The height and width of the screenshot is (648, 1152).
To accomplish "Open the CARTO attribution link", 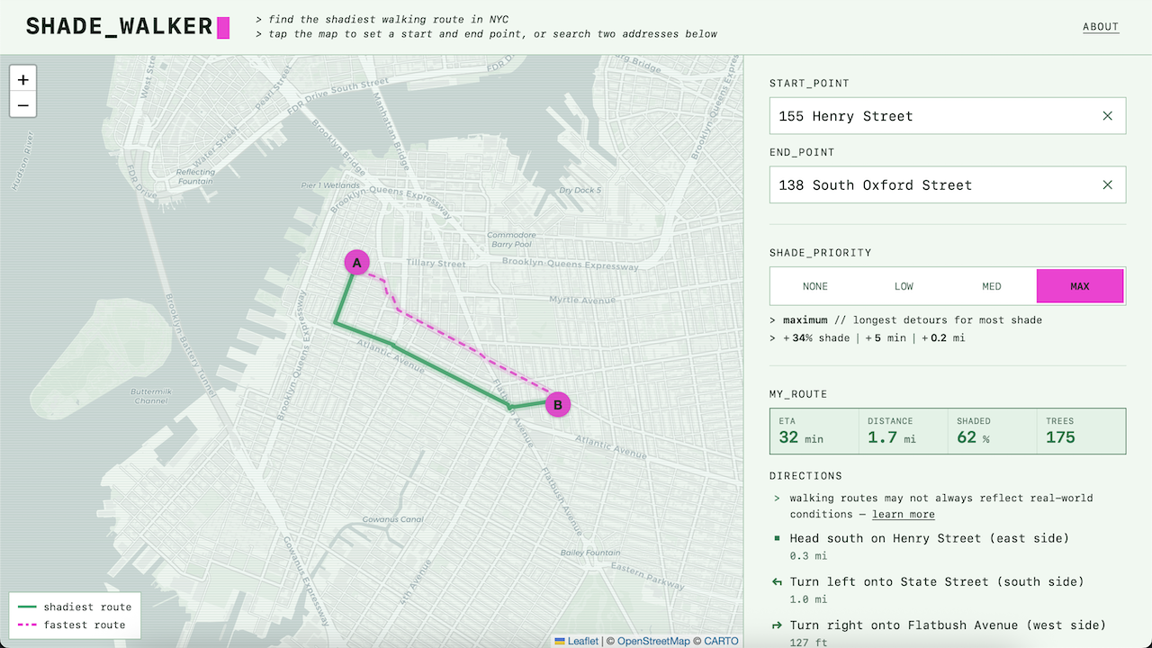I will pyautogui.click(x=721, y=641).
